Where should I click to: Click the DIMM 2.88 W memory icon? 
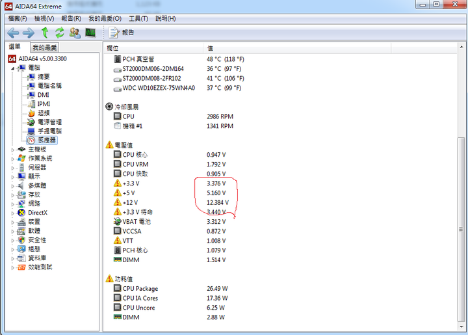117,317
